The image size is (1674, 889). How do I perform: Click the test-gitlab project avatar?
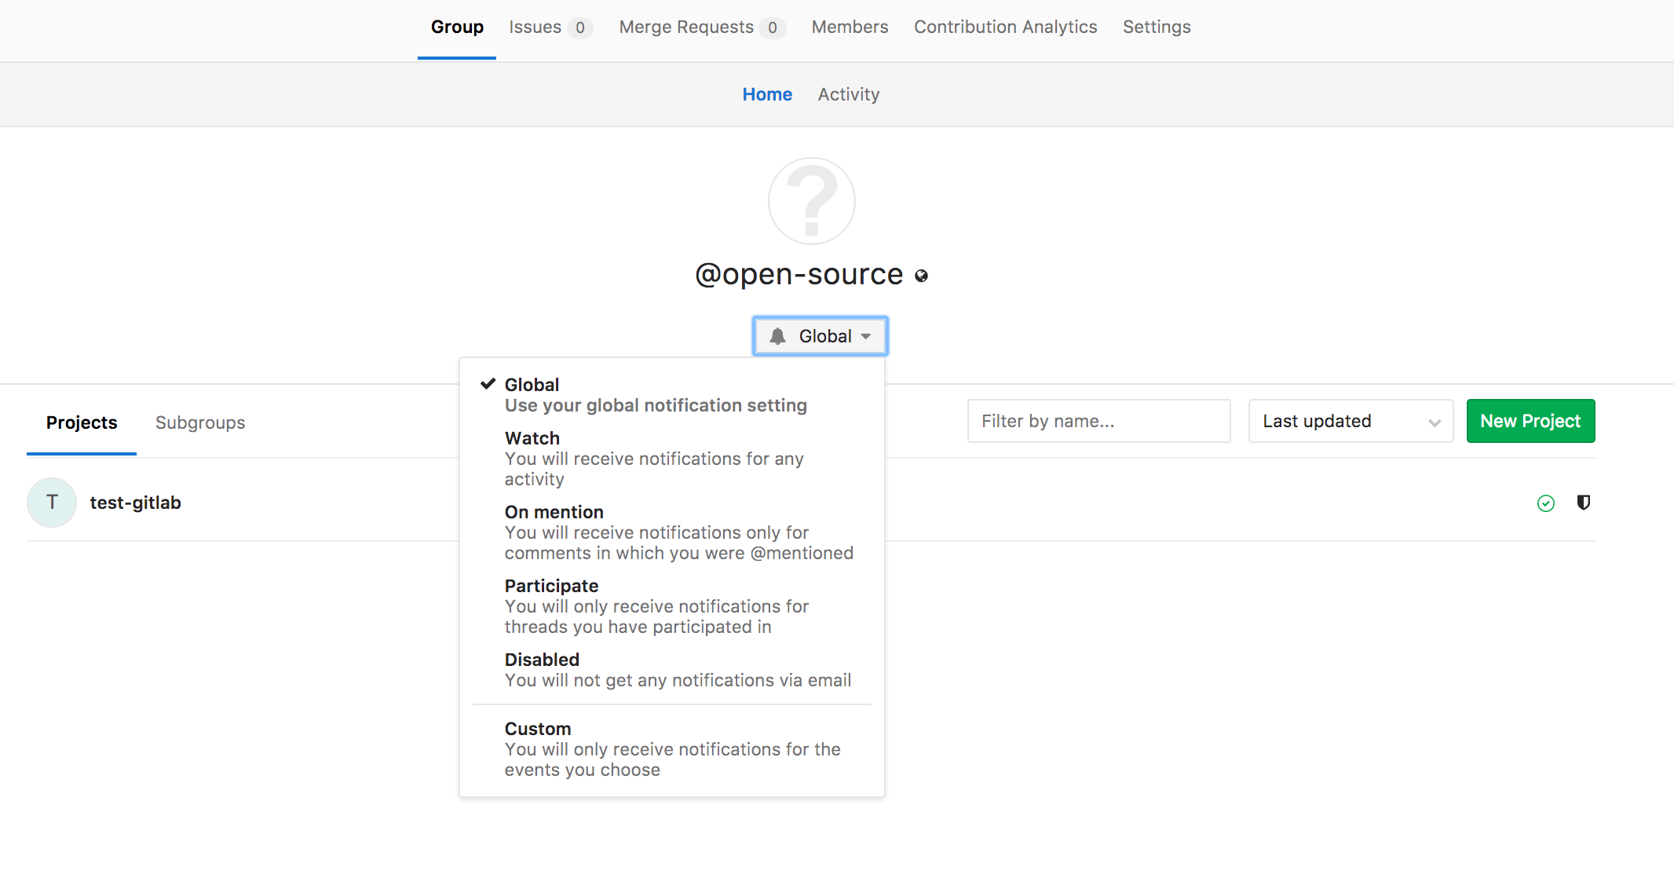[x=51, y=502]
